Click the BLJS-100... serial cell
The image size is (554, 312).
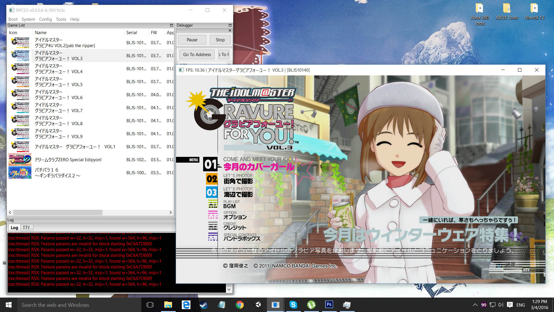click(x=136, y=172)
